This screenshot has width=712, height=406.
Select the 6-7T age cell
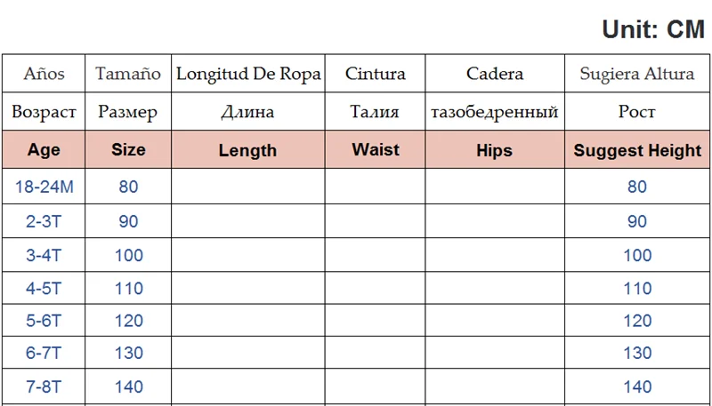pos(44,354)
